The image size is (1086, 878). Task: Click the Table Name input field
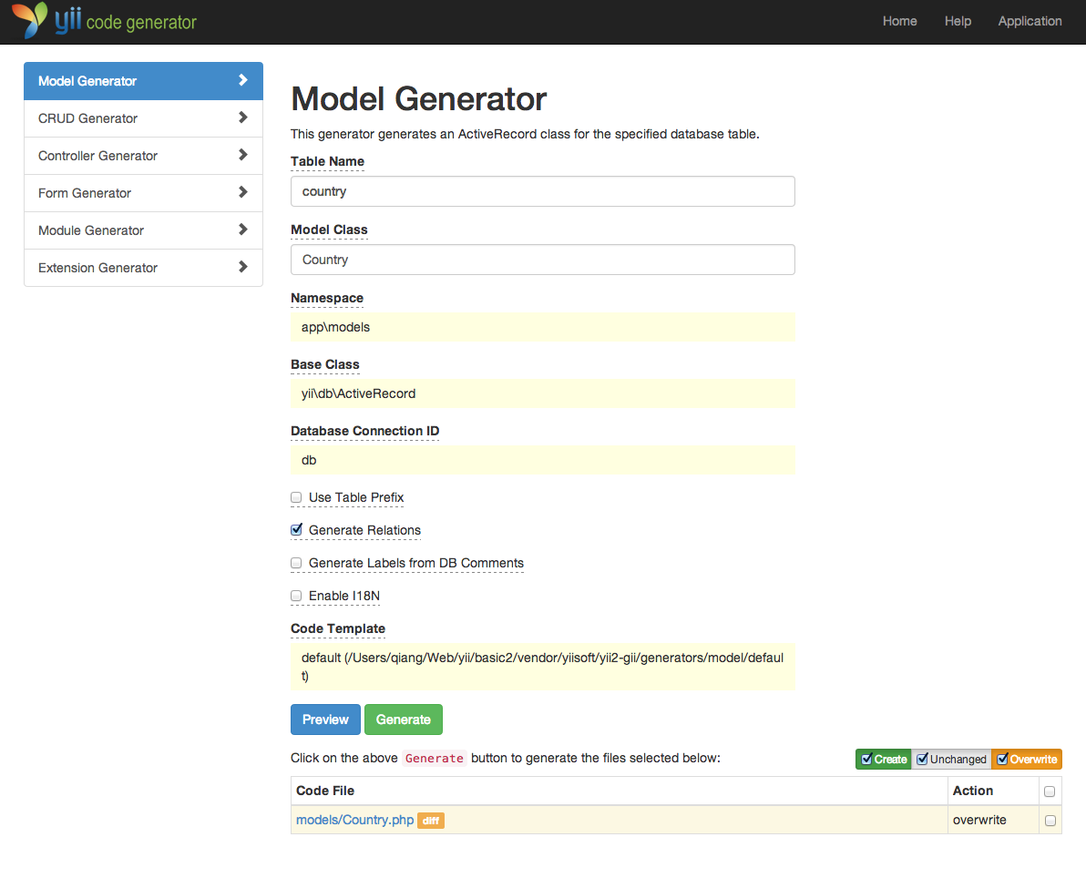pos(542,191)
